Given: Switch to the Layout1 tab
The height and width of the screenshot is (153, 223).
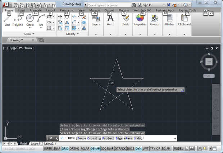Looking at the screenshot, I should pos(35,143).
